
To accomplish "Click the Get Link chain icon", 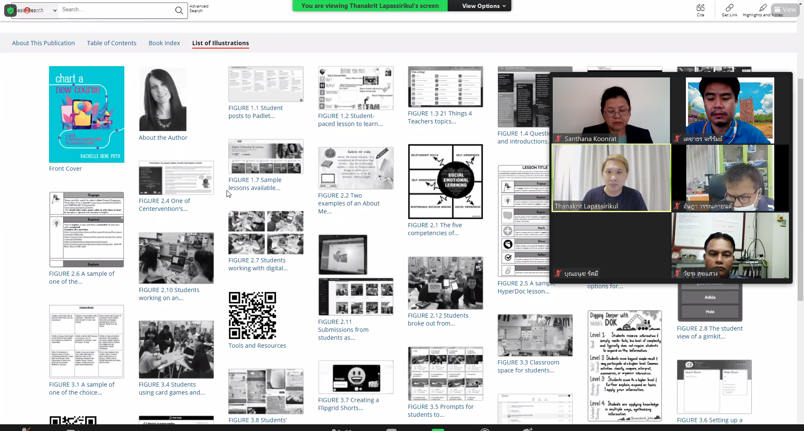I will 729,8.
